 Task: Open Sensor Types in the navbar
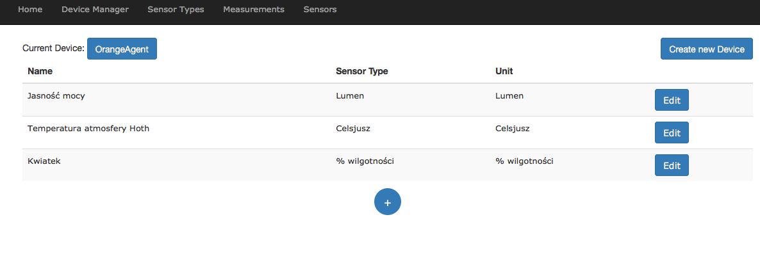point(176,10)
